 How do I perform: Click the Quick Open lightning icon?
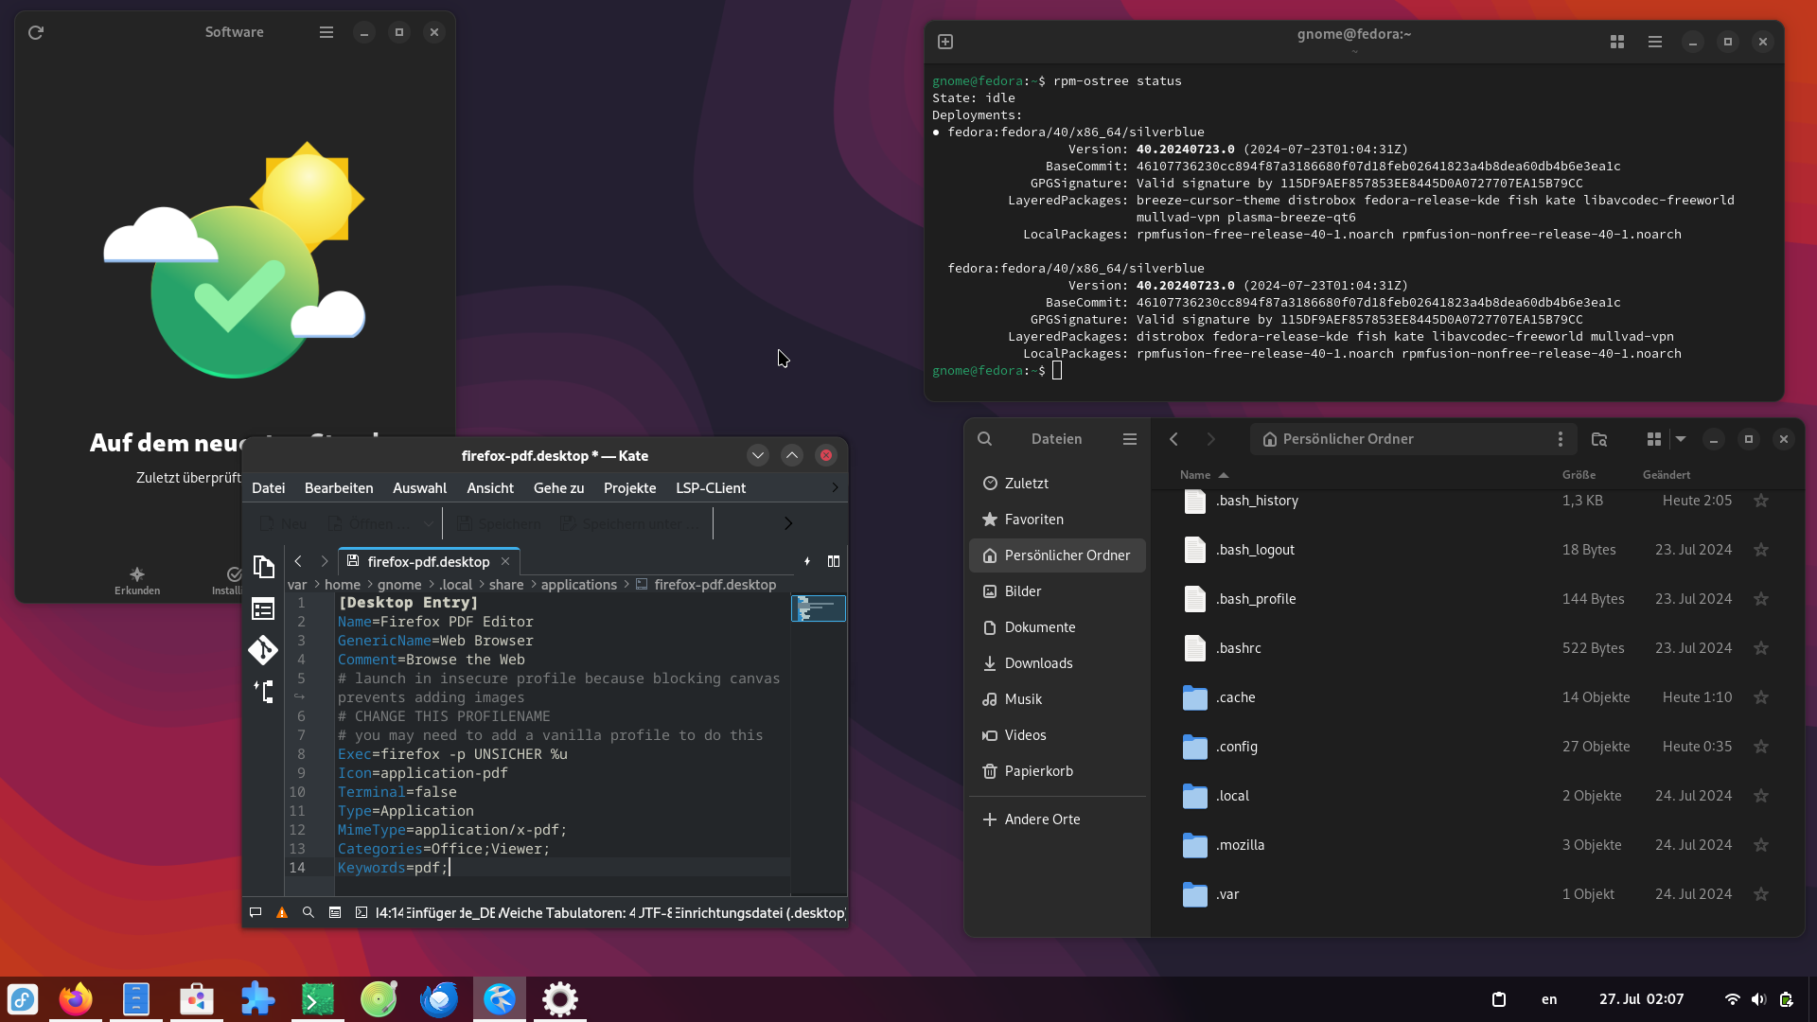click(x=807, y=561)
